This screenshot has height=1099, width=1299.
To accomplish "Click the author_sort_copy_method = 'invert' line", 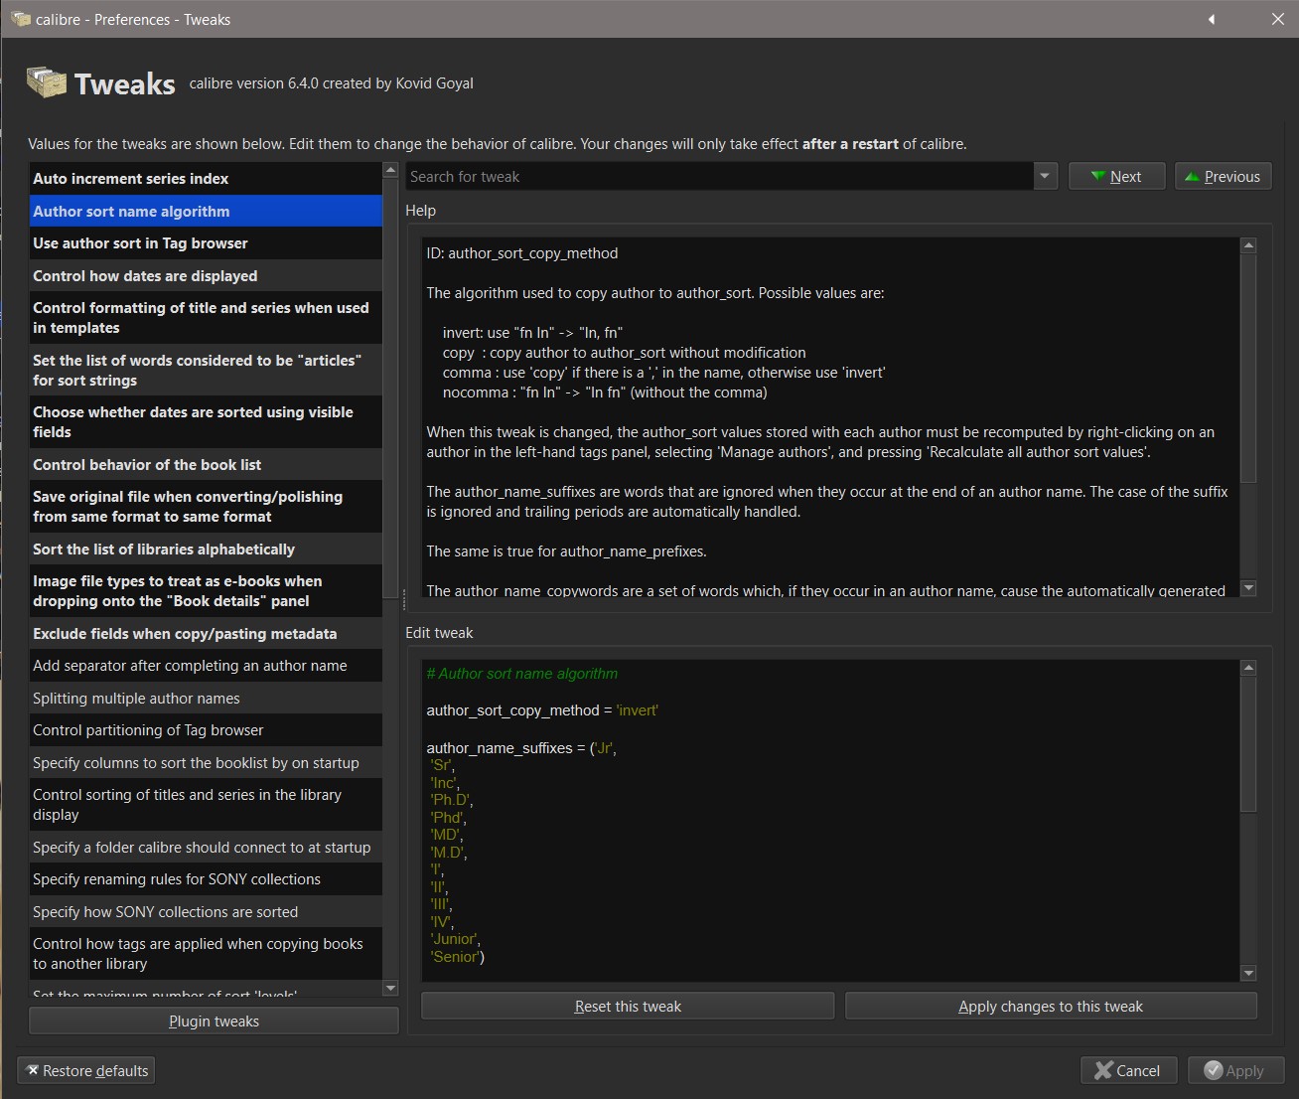I will point(542,710).
